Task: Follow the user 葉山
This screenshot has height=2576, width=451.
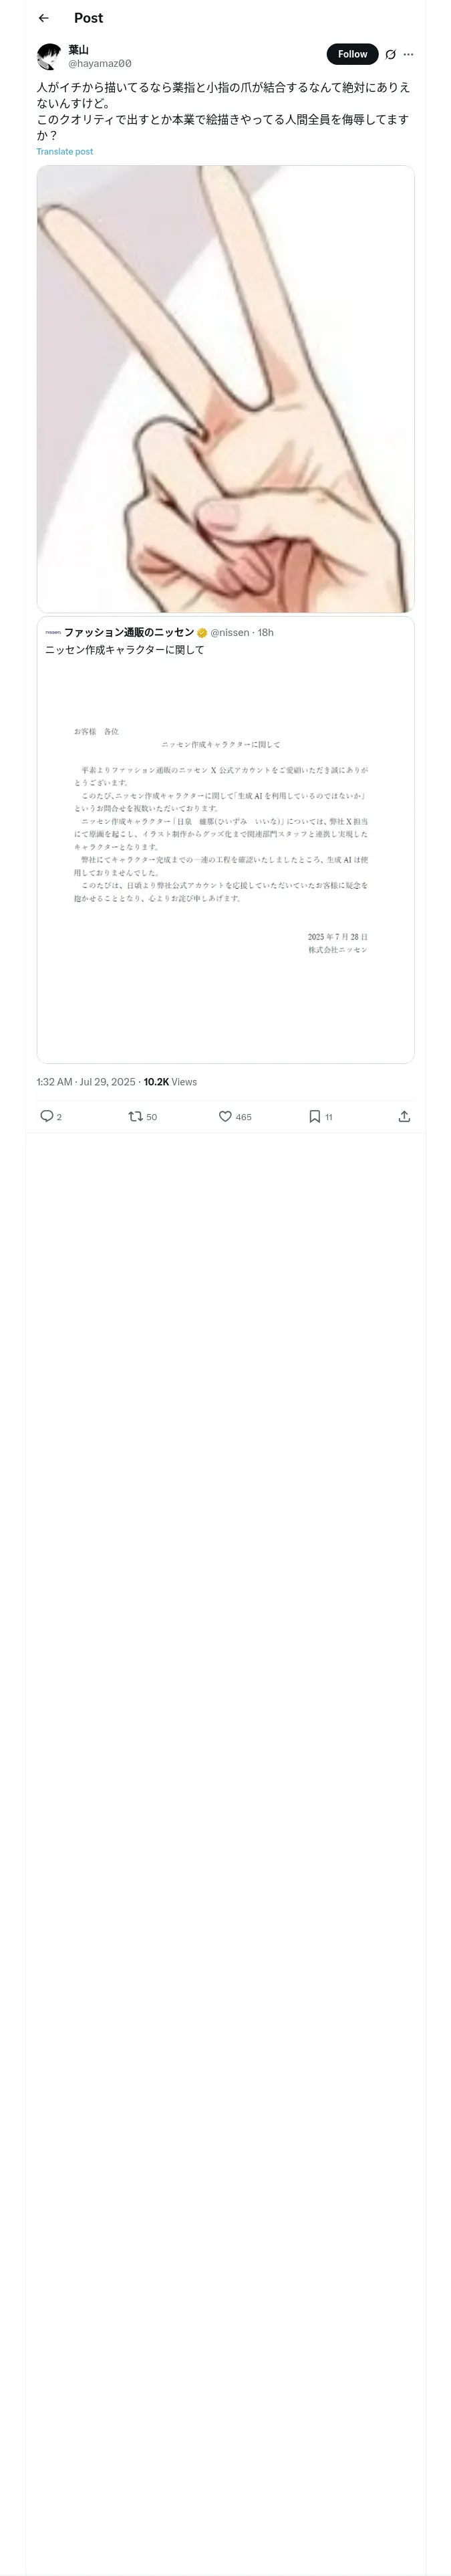Action: pyautogui.click(x=352, y=54)
